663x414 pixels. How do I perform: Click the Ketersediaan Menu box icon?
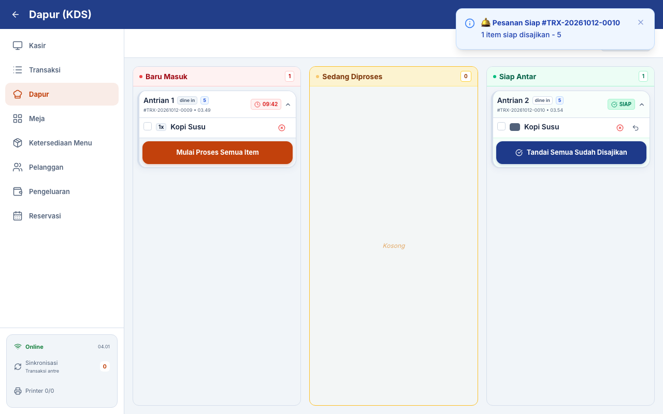tap(18, 143)
